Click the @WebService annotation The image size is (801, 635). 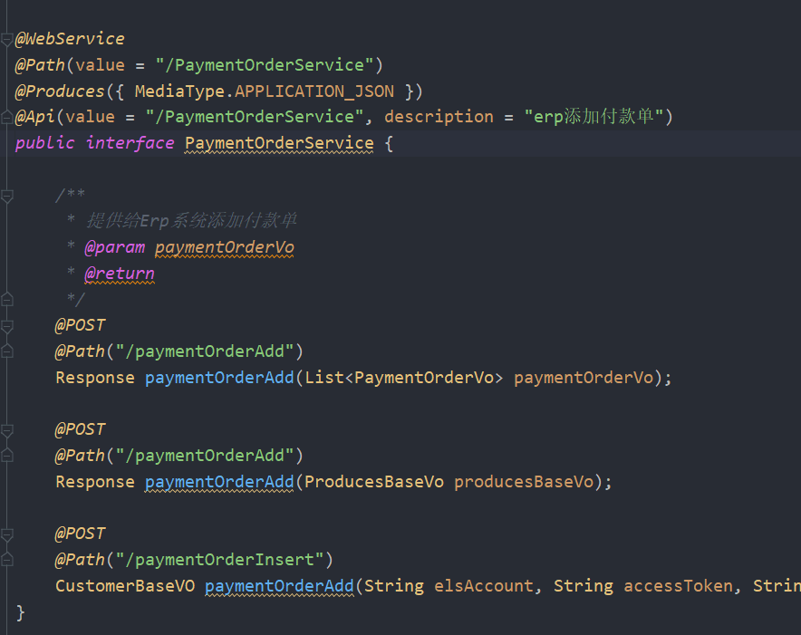tap(70, 39)
